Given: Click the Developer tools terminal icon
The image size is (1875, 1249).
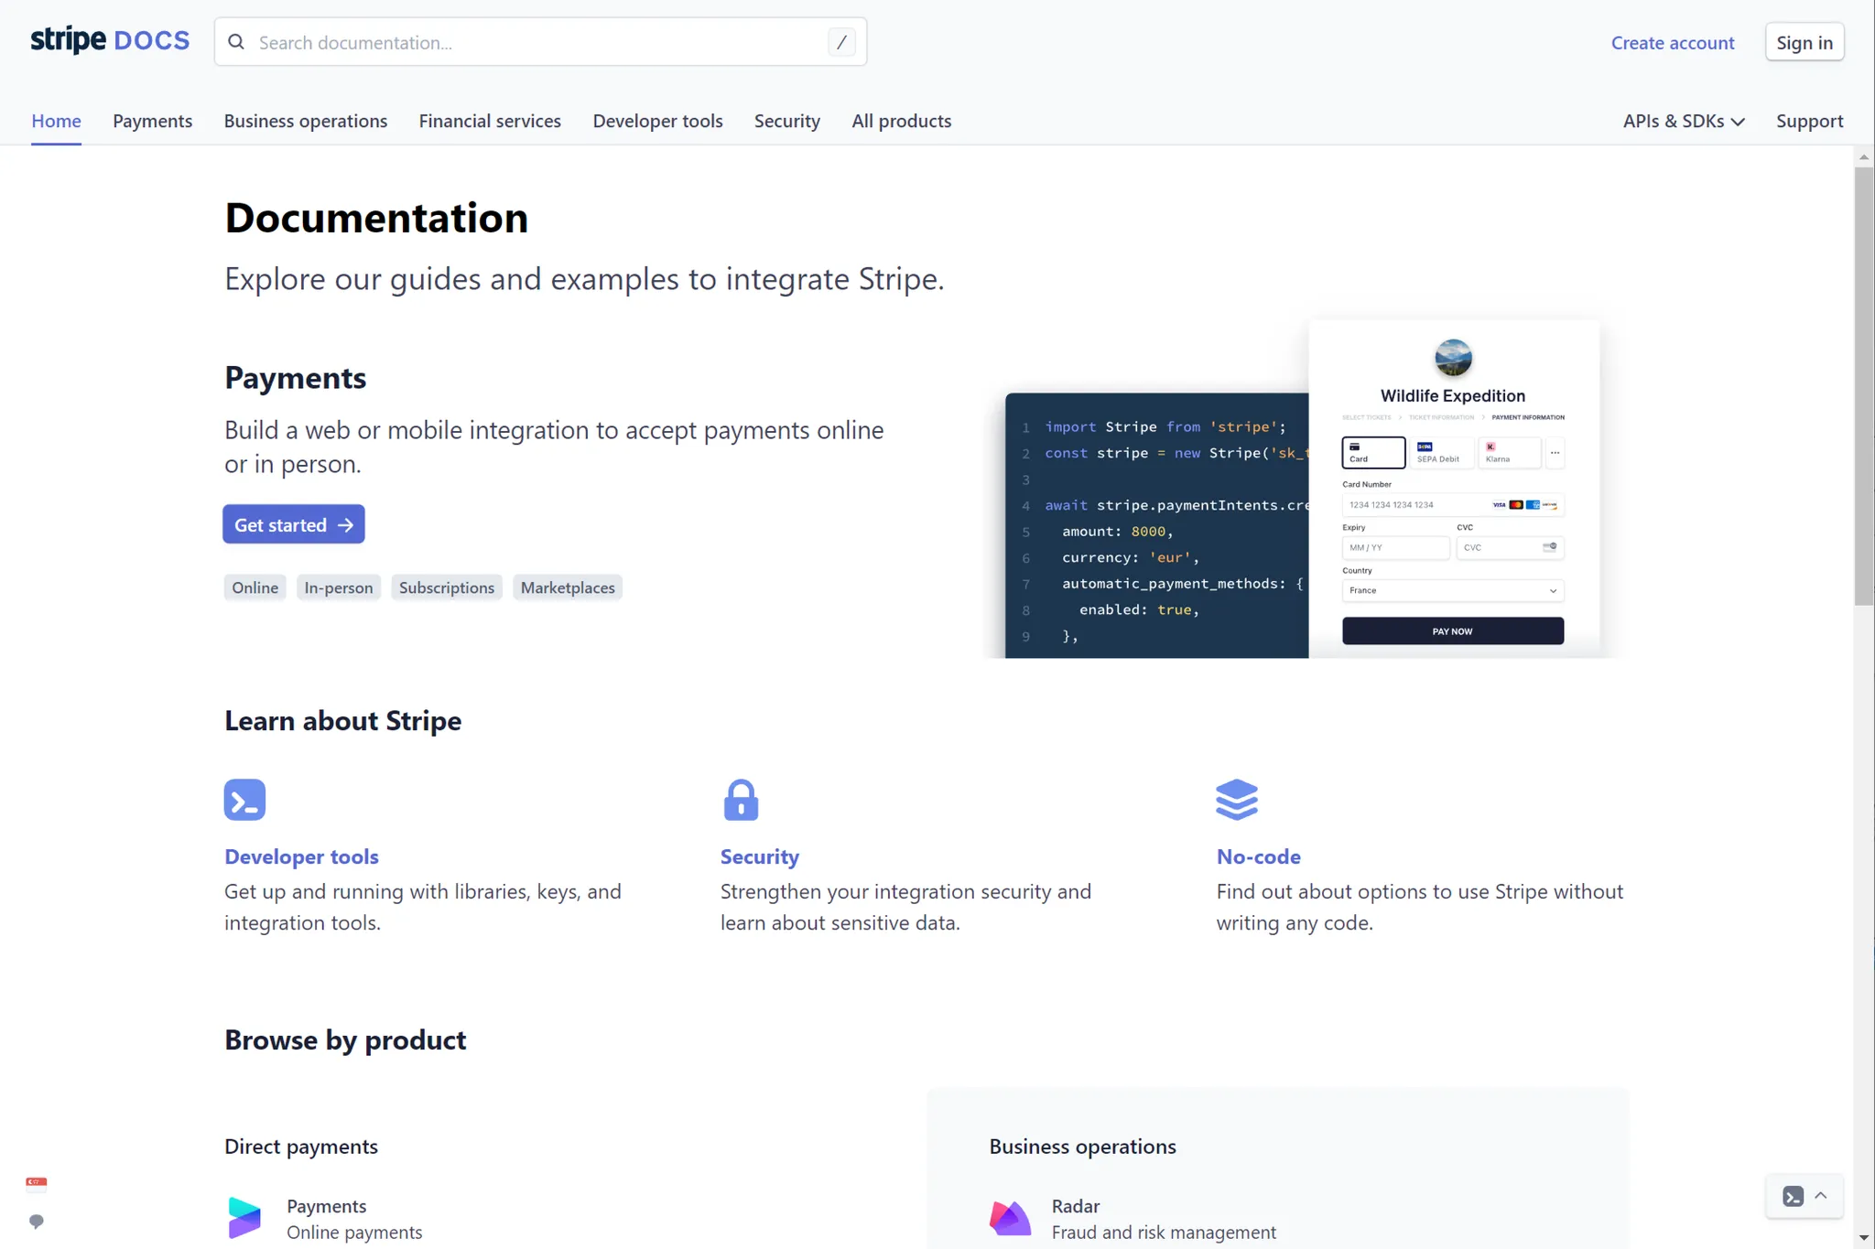Looking at the screenshot, I should 244,799.
